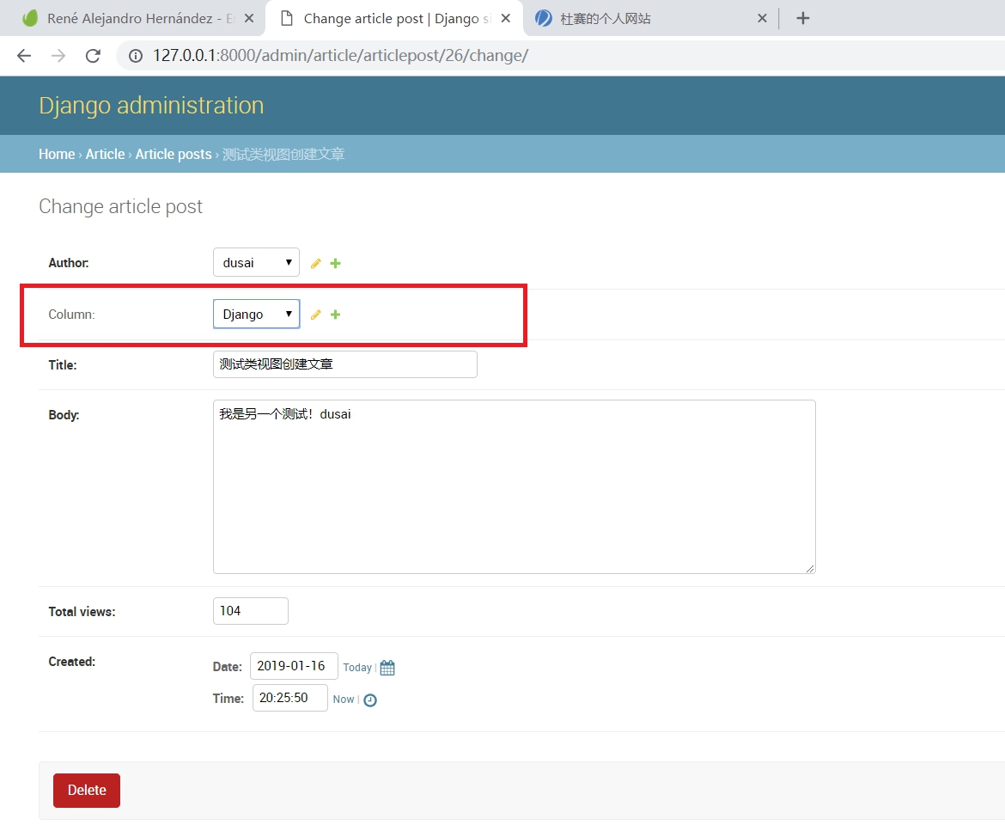Click the Column field label
Viewport: 1005px width, 825px height.
point(71,315)
